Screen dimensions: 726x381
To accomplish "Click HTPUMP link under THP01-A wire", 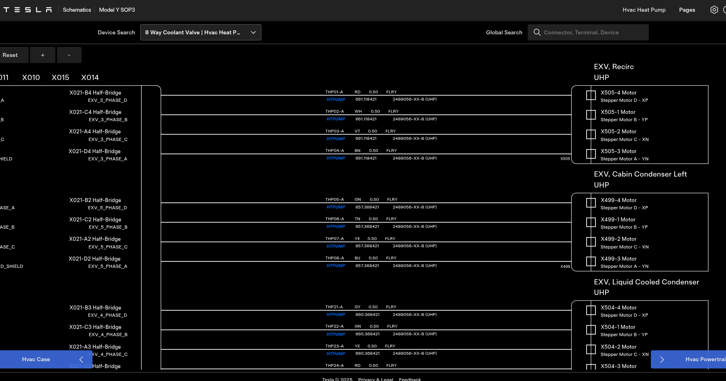I will (336, 99).
